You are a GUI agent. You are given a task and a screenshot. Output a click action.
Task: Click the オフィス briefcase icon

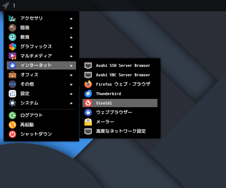12,75
